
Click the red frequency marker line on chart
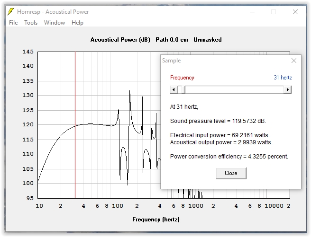point(75,124)
